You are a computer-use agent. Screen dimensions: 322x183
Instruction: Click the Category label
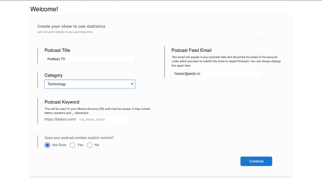click(x=54, y=75)
